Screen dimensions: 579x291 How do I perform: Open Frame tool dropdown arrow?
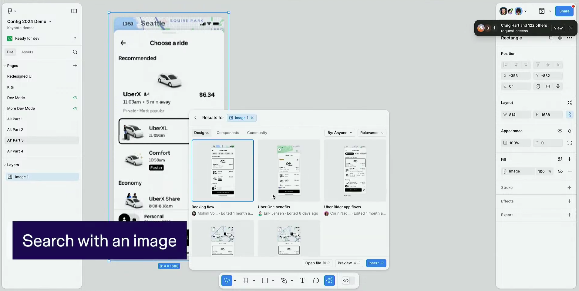pos(254,281)
